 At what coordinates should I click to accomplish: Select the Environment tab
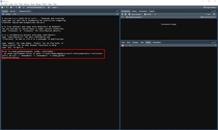point(126,11)
